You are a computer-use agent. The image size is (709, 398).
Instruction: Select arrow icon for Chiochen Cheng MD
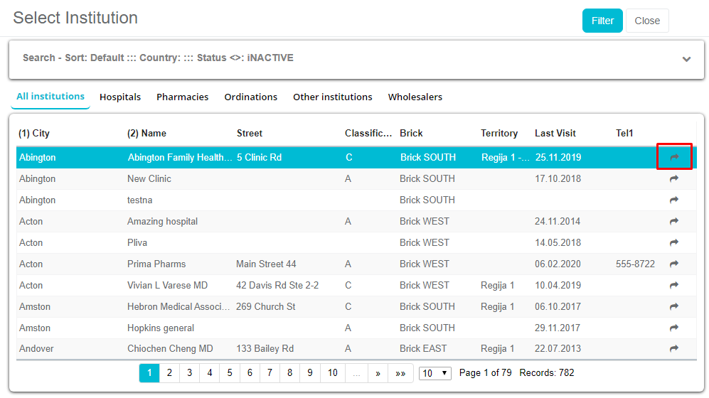pyautogui.click(x=674, y=349)
